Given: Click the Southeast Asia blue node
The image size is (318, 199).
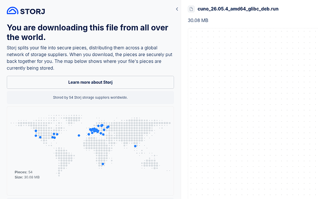Looking at the screenshot, I should [x=135, y=146].
